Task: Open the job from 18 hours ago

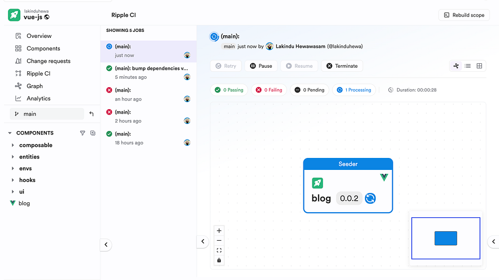Action: point(148,138)
